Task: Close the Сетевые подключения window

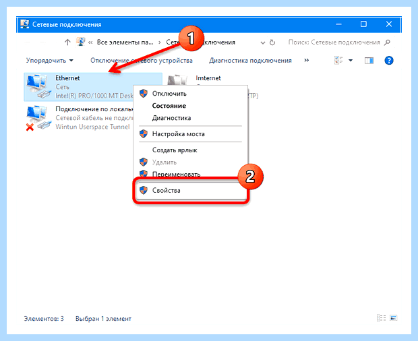Action: (x=389, y=24)
